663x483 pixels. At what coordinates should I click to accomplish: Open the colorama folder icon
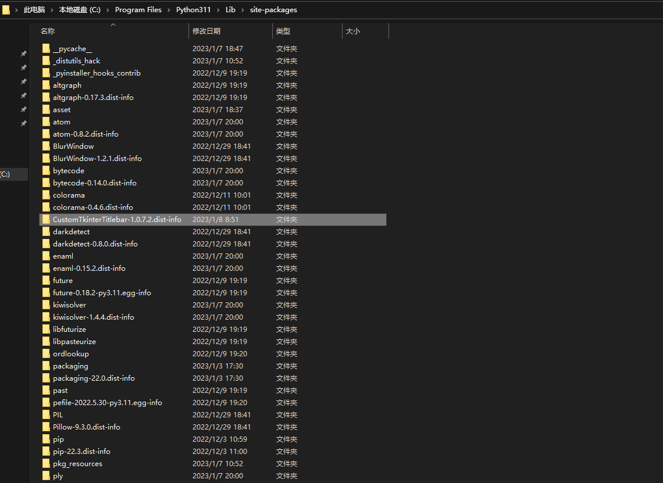tap(46, 195)
